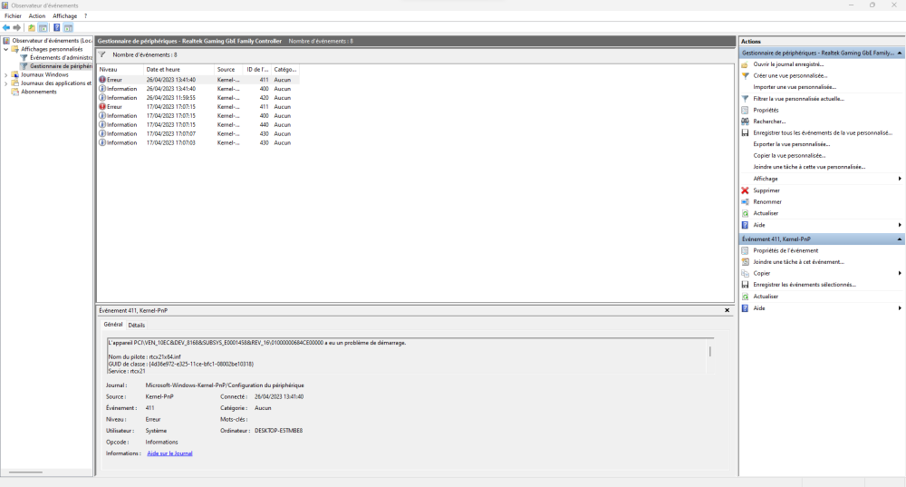Click the Renommer icon in the Actions pane
This screenshot has height=487, width=906.
pyautogui.click(x=746, y=202)
